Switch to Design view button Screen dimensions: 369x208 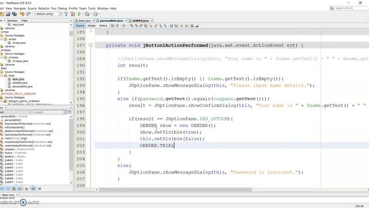(92, 25)
